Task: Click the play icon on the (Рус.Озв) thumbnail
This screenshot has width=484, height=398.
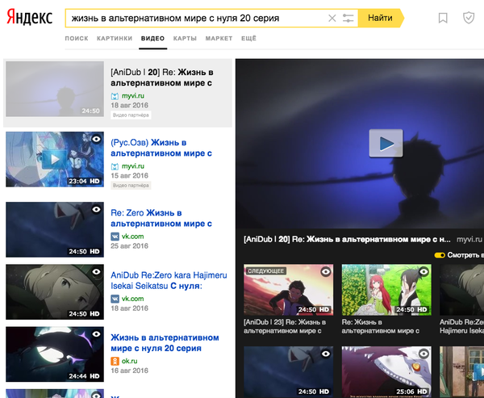Action: click(53, 159)
